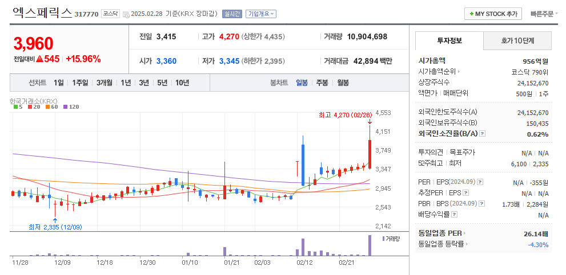
Task: Click the 실시간 badge button
Action: [x=232, y=14]
